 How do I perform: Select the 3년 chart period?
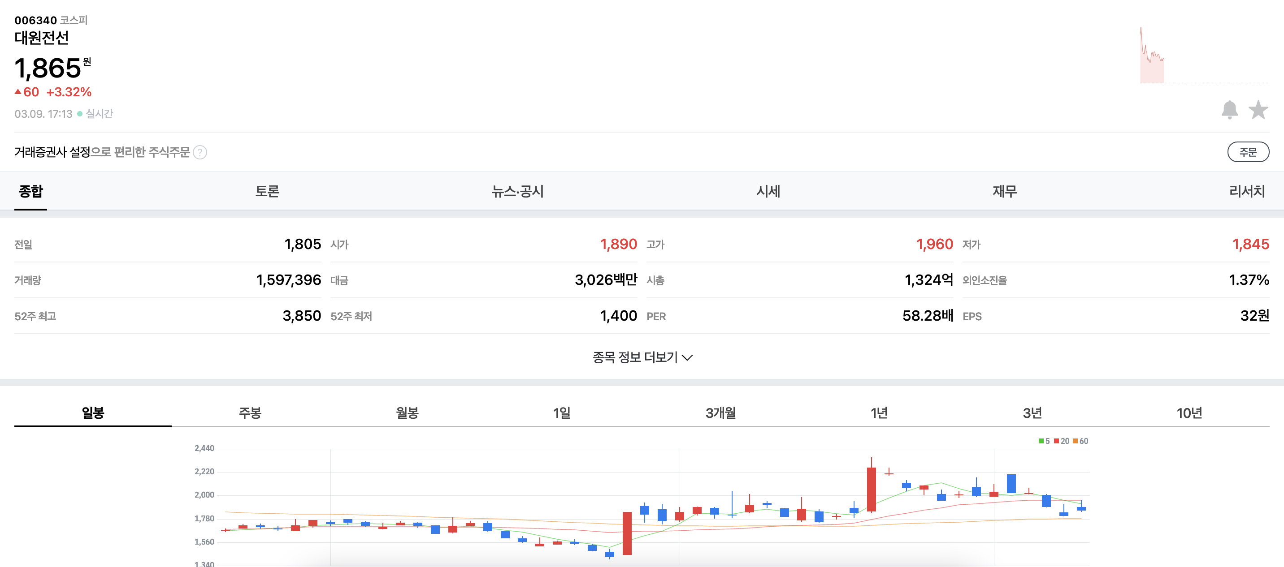pyautogui.click(x=1032, y=412)
